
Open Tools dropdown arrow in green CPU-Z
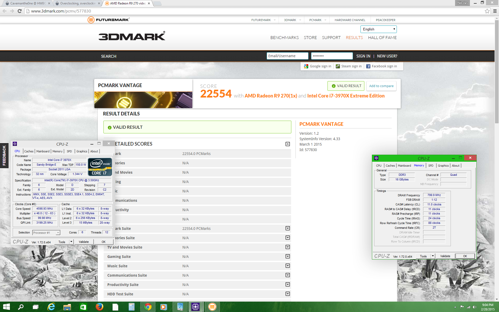click(x=433, y=256)
